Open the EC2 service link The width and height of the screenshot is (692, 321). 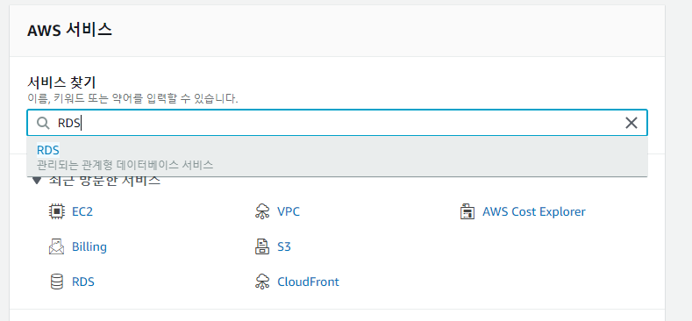pyautogui.click(x=82, y=211)
